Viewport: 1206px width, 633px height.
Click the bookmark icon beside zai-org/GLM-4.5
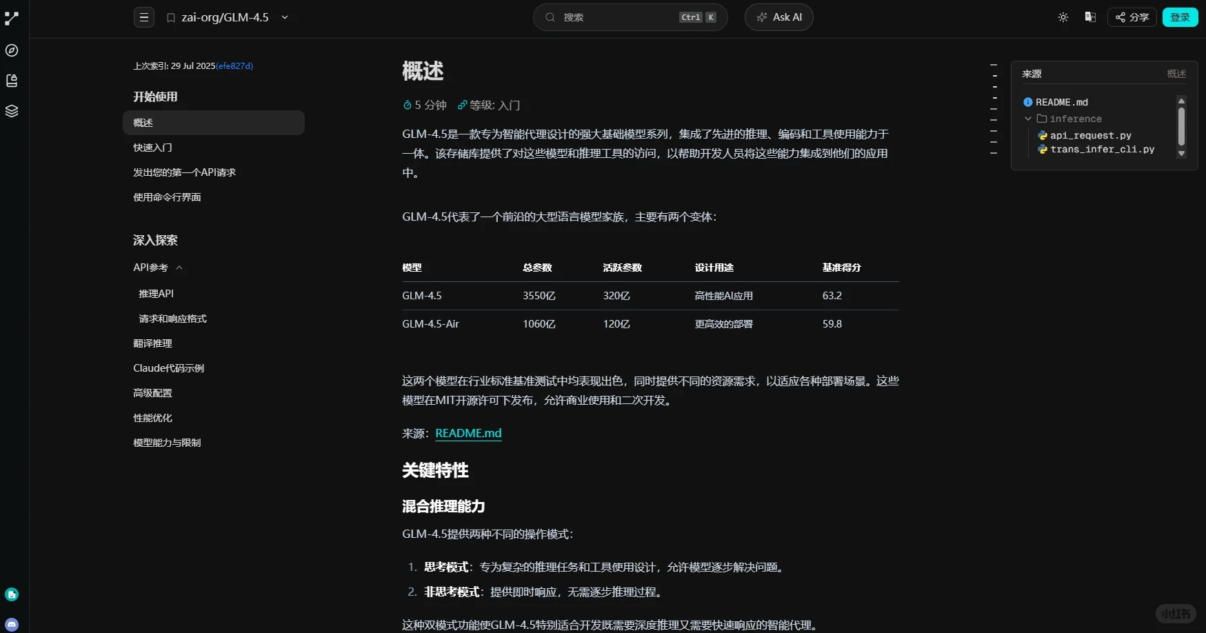click(170, 17)
